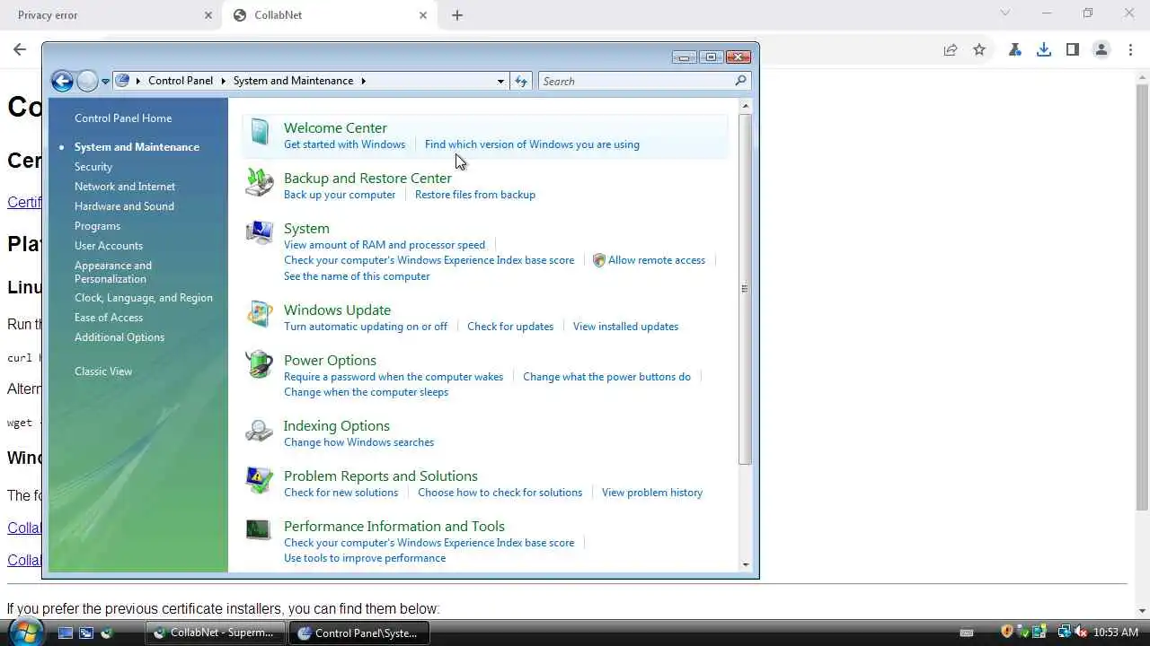1150x646 pixels.
Task: Click the Control Panel scroll up arrow
Action: [x=745, y=106]
